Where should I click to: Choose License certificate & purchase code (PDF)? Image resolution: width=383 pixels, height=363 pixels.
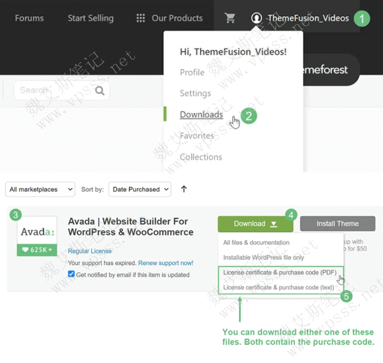[x=279, y=272]
